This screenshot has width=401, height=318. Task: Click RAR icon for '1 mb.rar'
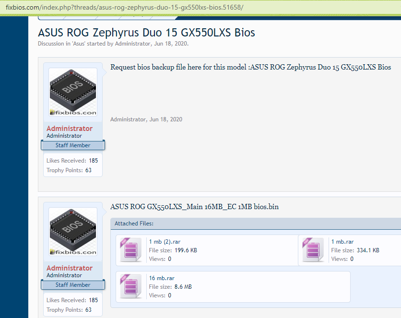313,250
